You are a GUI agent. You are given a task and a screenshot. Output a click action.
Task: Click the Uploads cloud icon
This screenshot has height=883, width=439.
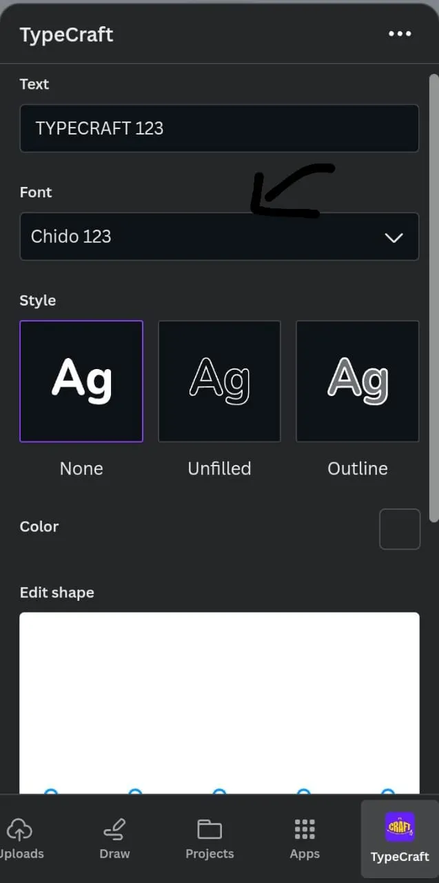[x=19, y=829]
